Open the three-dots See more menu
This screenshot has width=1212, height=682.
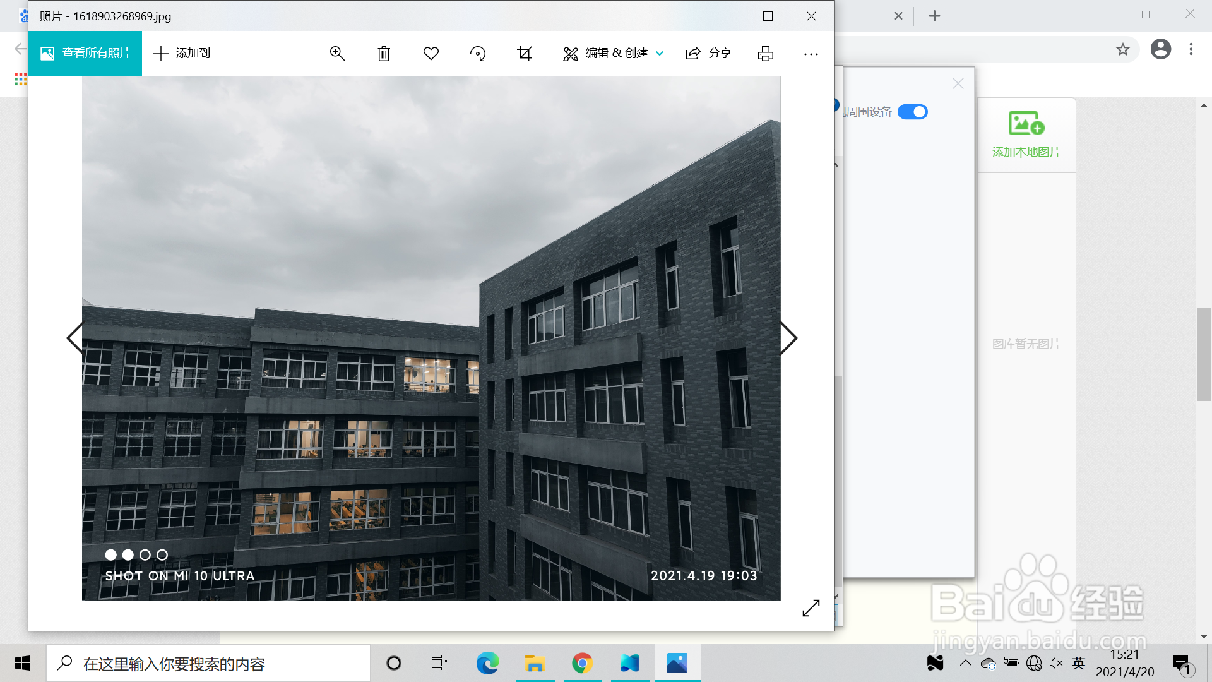811,54
